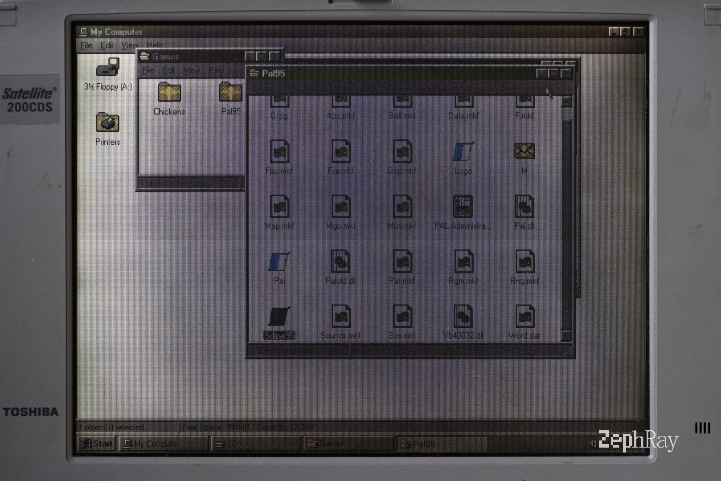
Task: Select the Data.mkf file icon
Action: click(463, 101)
